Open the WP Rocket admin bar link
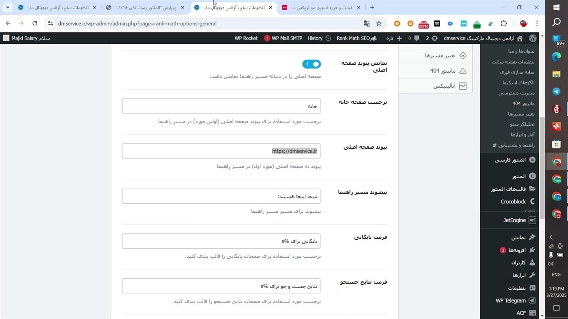This screenshot has width=568, height=319. point(246,38)
